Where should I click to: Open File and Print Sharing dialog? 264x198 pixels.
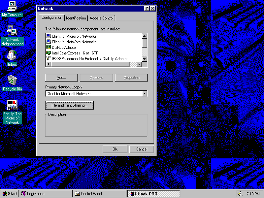point(69,105)
